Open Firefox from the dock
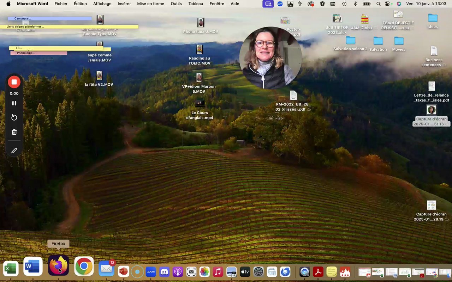The width and height of the screenshot is (452, 282). (58, 266)
